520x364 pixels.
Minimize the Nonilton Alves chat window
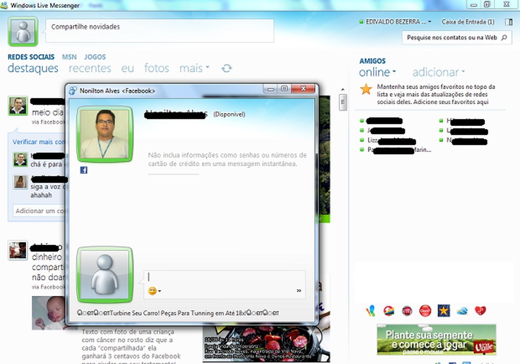(271, 89)
